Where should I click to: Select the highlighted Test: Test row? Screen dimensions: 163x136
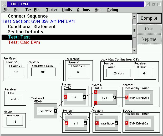click(x=67, y=37)
